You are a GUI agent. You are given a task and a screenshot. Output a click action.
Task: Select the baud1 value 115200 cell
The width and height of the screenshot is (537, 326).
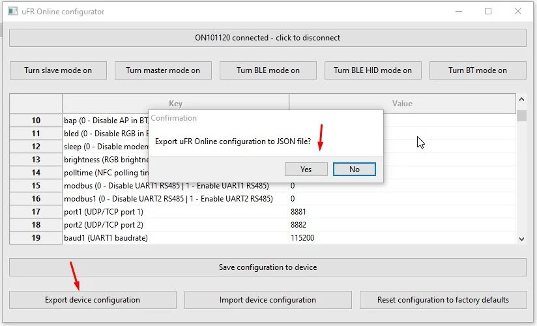(x=402, y=238)
